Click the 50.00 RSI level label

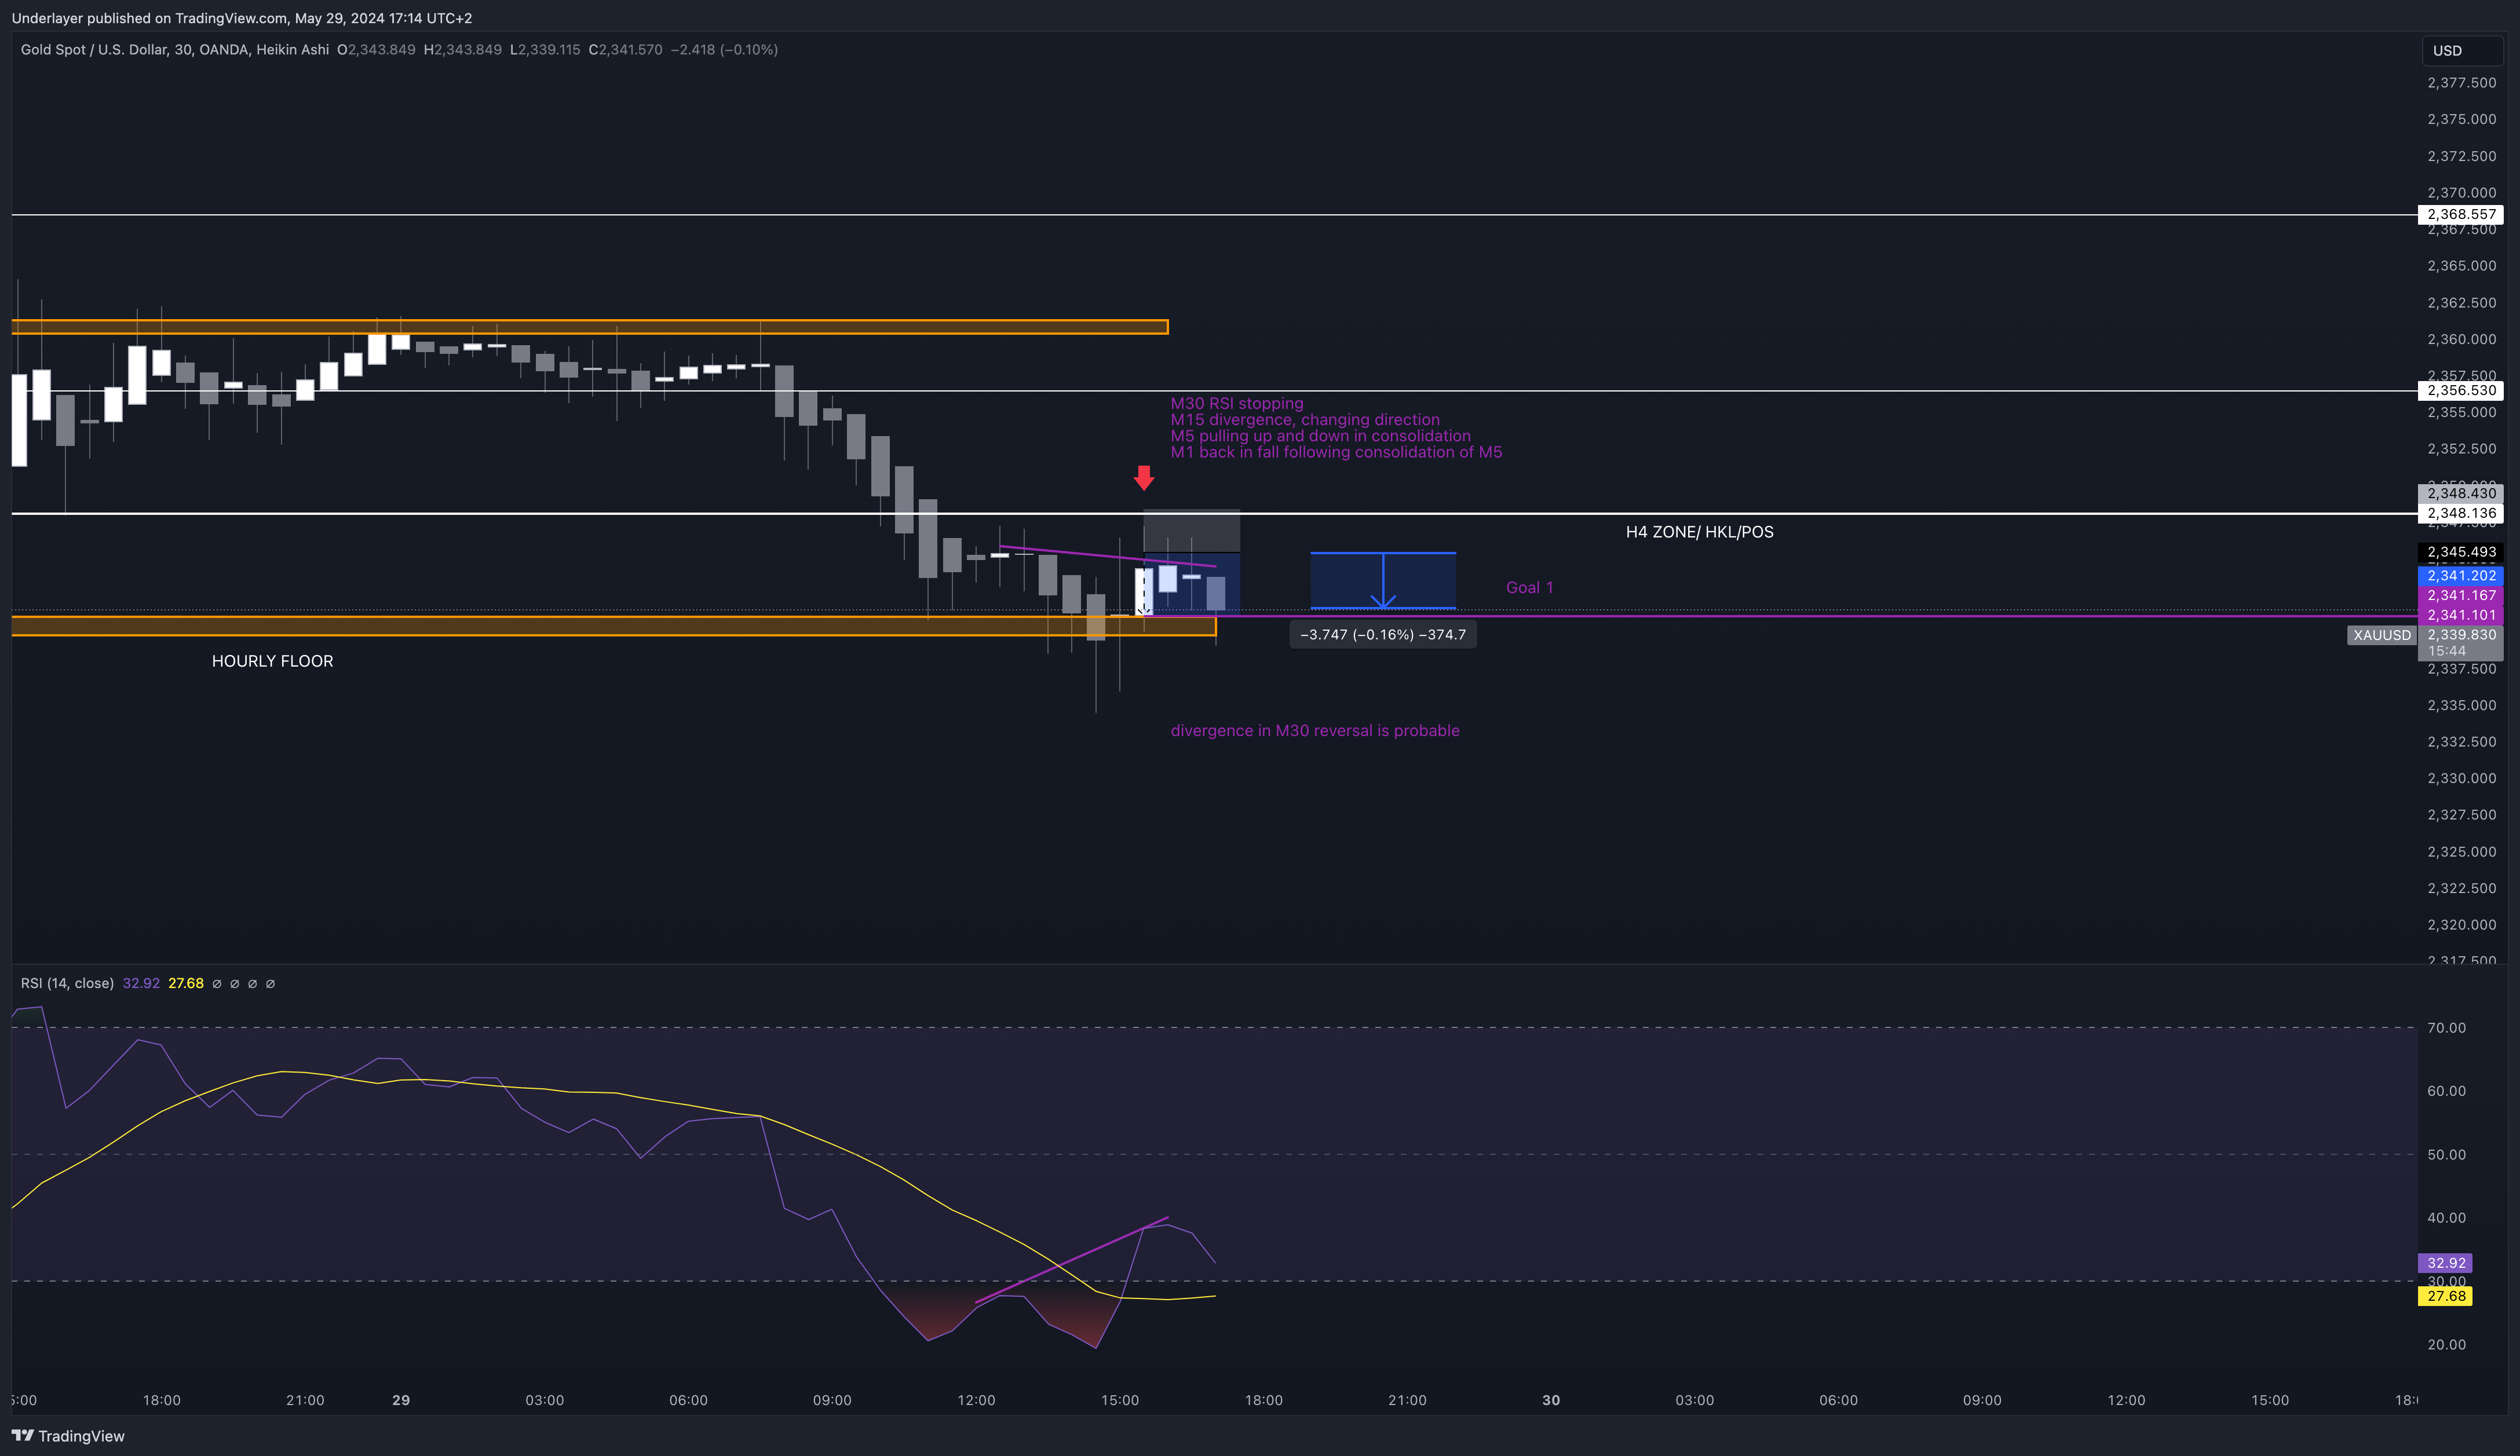pyautogui.click(x=2446, y=1154)
